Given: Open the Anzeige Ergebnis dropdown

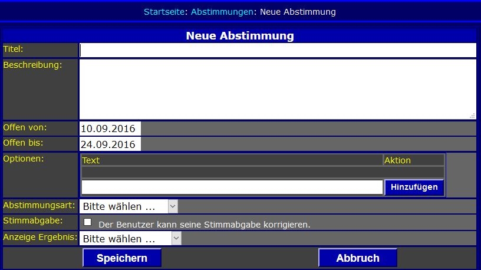Looking at the screenshot, I should pos(130,239).
